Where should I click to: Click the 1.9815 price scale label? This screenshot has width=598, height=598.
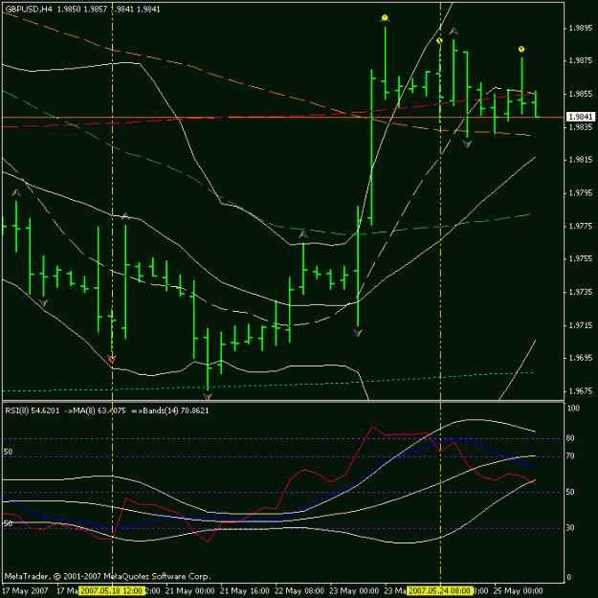581,160
